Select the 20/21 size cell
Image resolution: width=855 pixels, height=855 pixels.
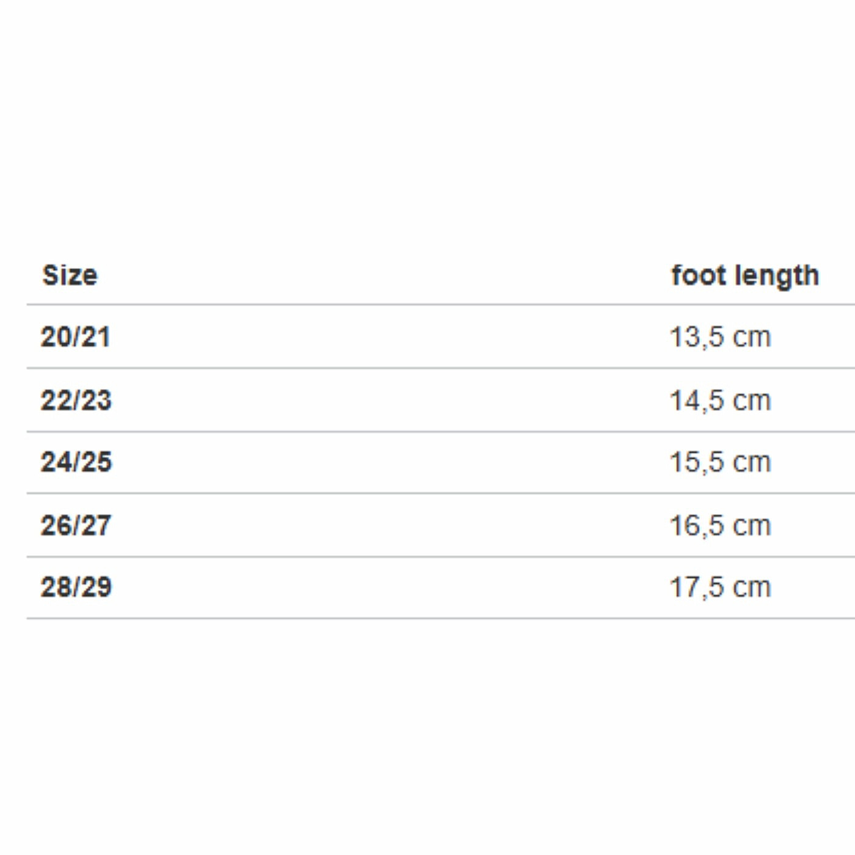(76, 337)
